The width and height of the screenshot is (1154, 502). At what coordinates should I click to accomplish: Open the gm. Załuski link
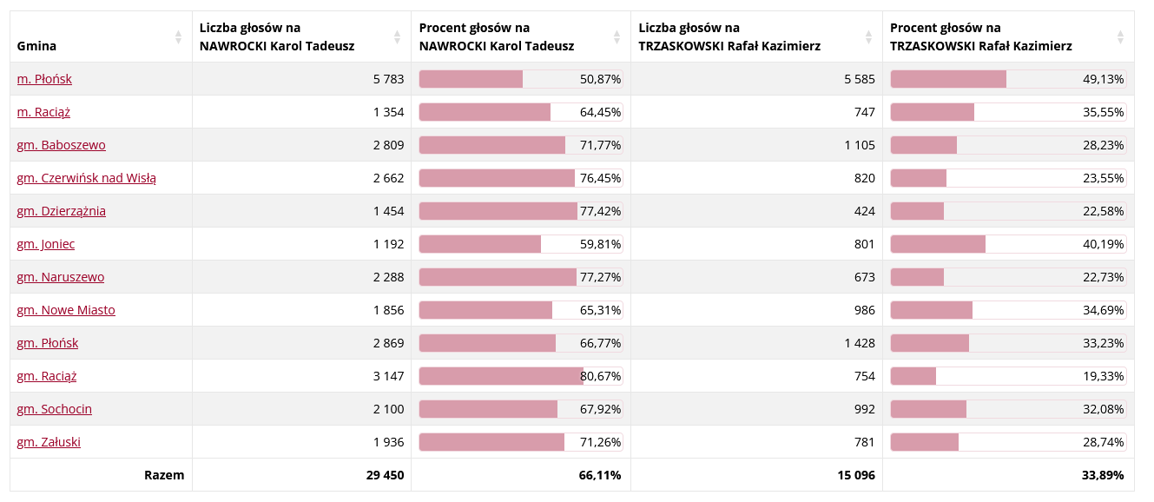click(49, 442)
